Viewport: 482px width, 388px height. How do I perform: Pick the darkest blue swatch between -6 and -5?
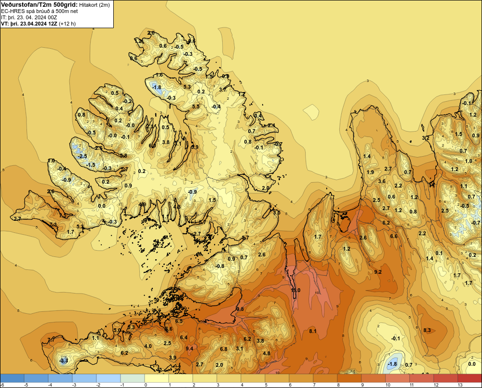[12, 378]
